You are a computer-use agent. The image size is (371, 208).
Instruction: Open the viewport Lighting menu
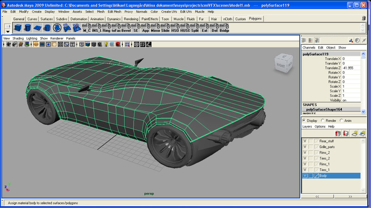click(32, 38)
